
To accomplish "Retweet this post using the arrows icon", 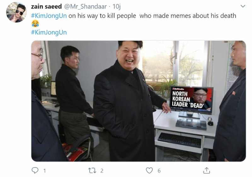I will [x=92, y=170].
